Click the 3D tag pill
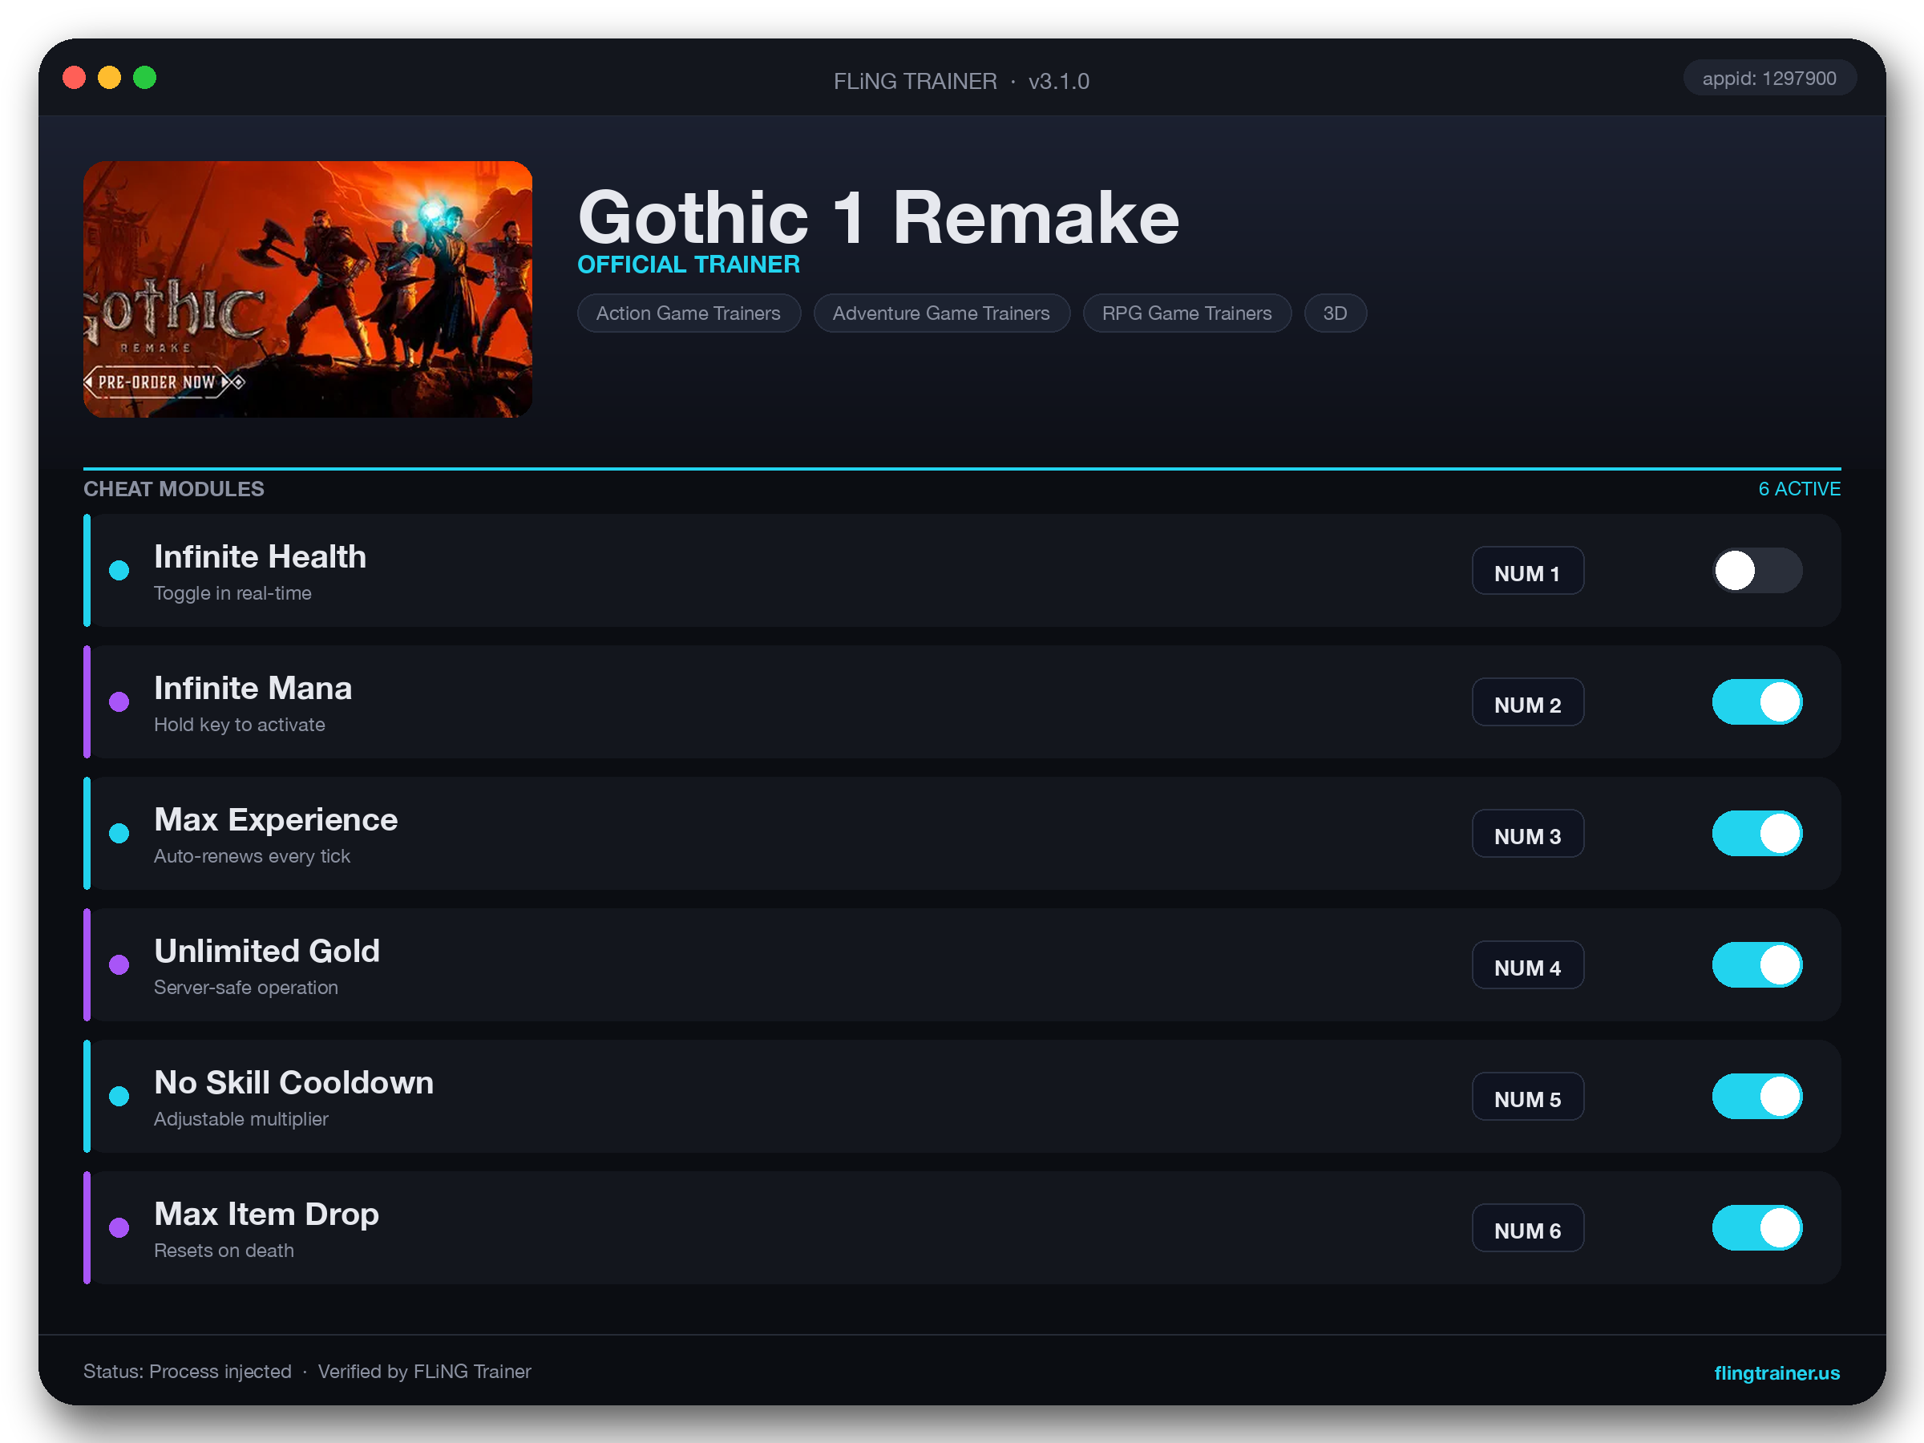 1335,313
